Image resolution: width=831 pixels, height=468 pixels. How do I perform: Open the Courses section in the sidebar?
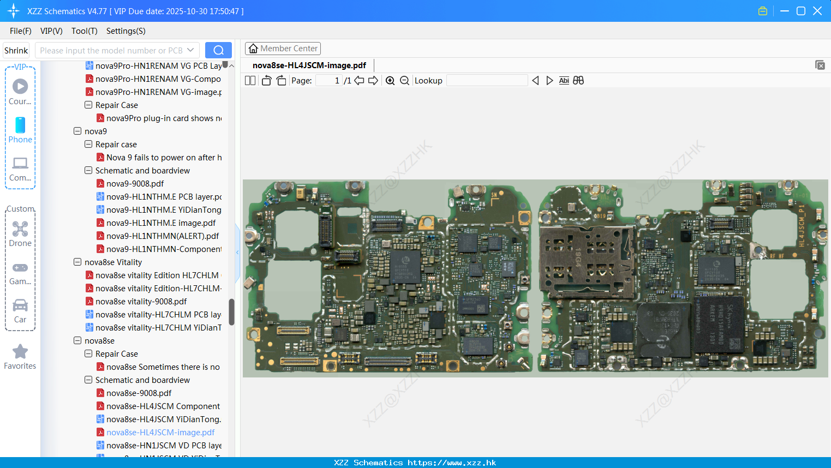(20, 92)
